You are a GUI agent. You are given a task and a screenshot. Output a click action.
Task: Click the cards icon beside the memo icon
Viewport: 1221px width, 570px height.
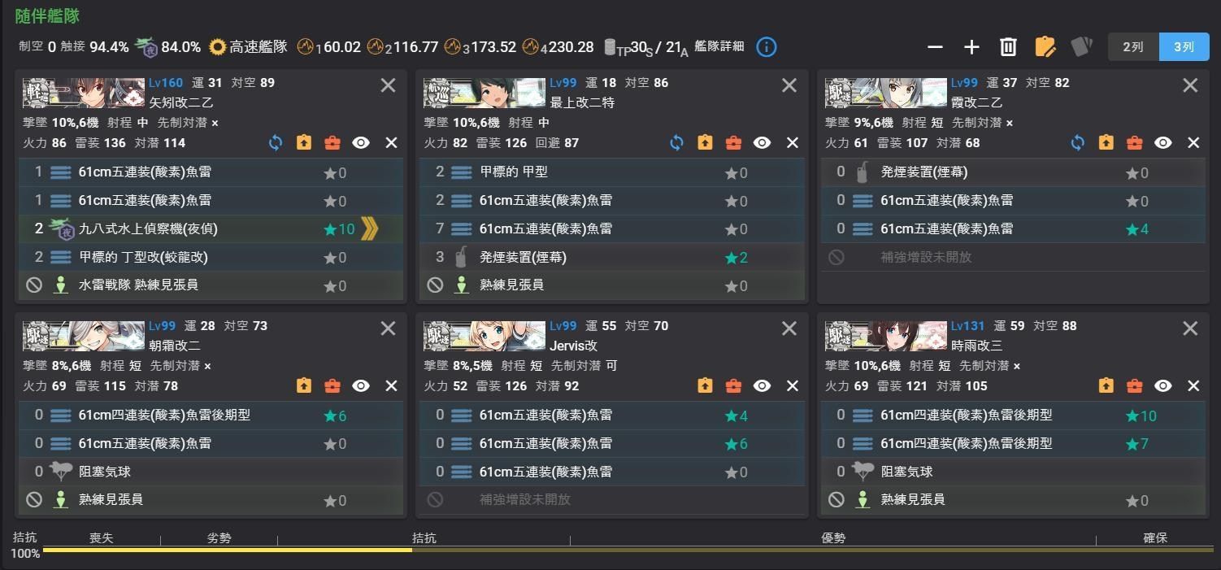pos(1082,47)
